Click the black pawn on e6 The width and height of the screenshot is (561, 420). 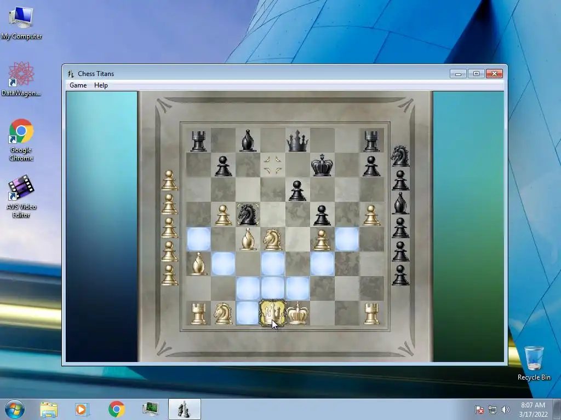point(297,190)
